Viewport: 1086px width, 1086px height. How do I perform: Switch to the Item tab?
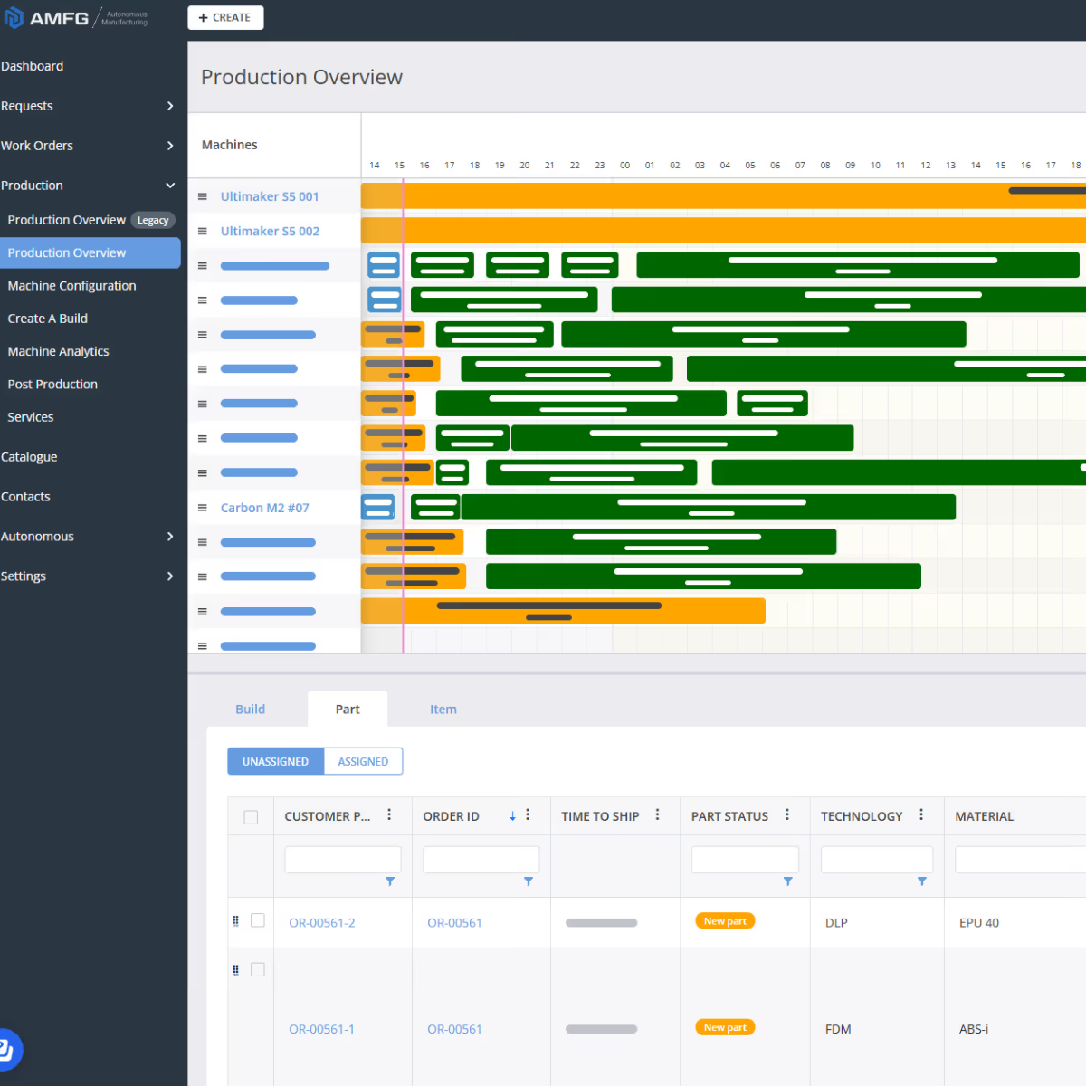pyautogui.click(x=443, y=710)
